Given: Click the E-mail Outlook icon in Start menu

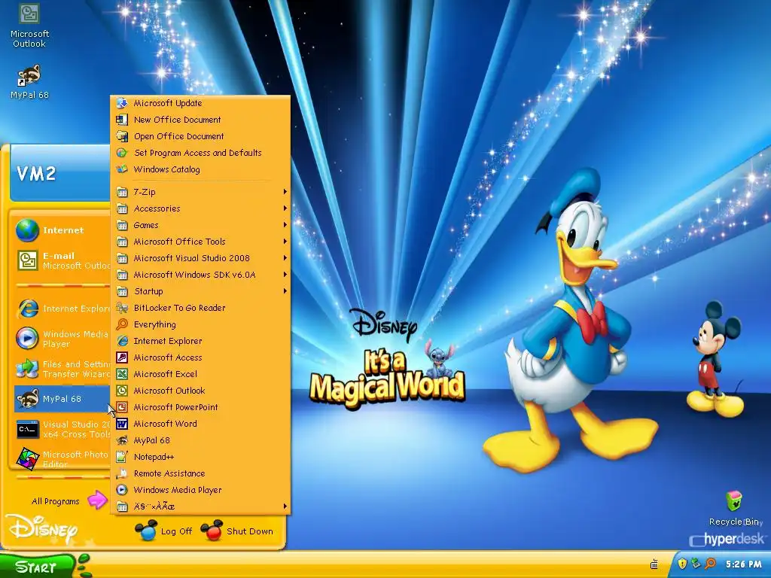Looking at the screenshot, I should (x=28, y=260).
